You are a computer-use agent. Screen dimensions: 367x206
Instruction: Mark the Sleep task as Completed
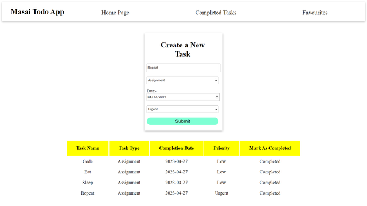270,183
